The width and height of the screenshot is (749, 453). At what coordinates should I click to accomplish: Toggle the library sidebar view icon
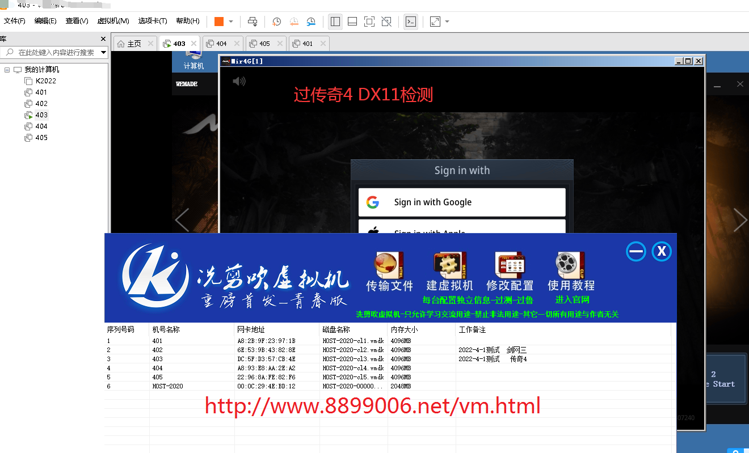coord(335,22)
